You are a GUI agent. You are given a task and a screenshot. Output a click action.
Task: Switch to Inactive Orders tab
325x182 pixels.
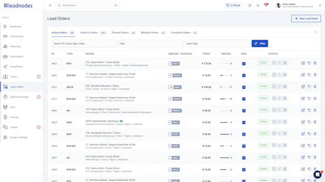(x=93, y=33)
